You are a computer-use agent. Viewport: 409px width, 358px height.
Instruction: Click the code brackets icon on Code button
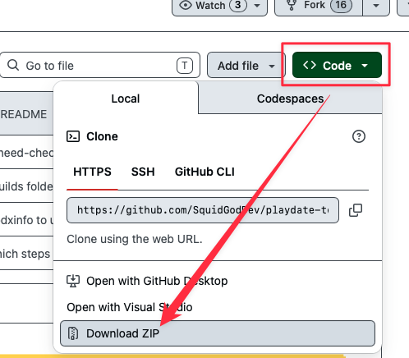coord(310,65)
